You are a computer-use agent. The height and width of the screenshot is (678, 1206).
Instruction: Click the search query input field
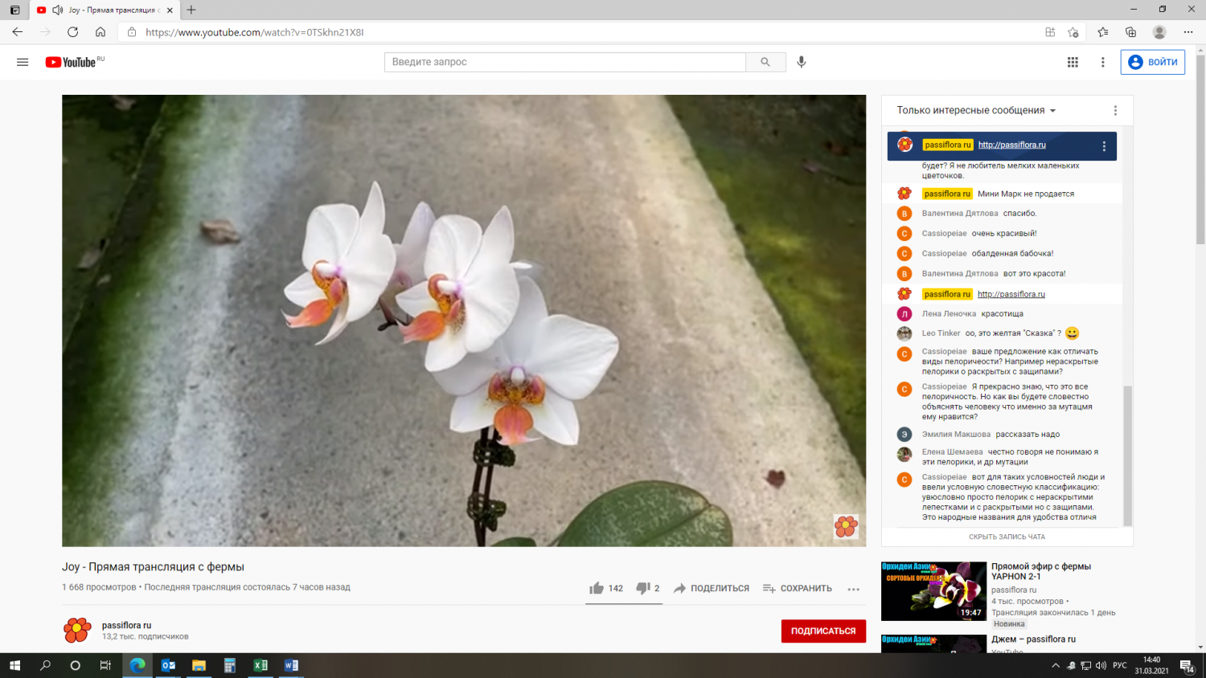(564, 62)
